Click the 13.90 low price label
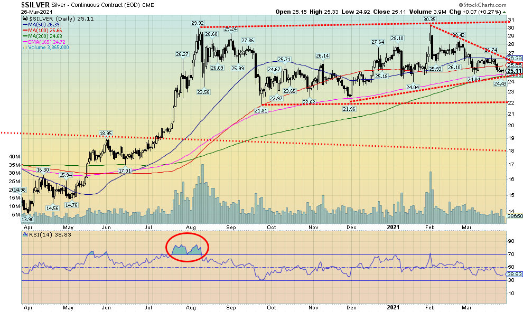523x312 pixels. pyautogui.click(x=28, y=219)
